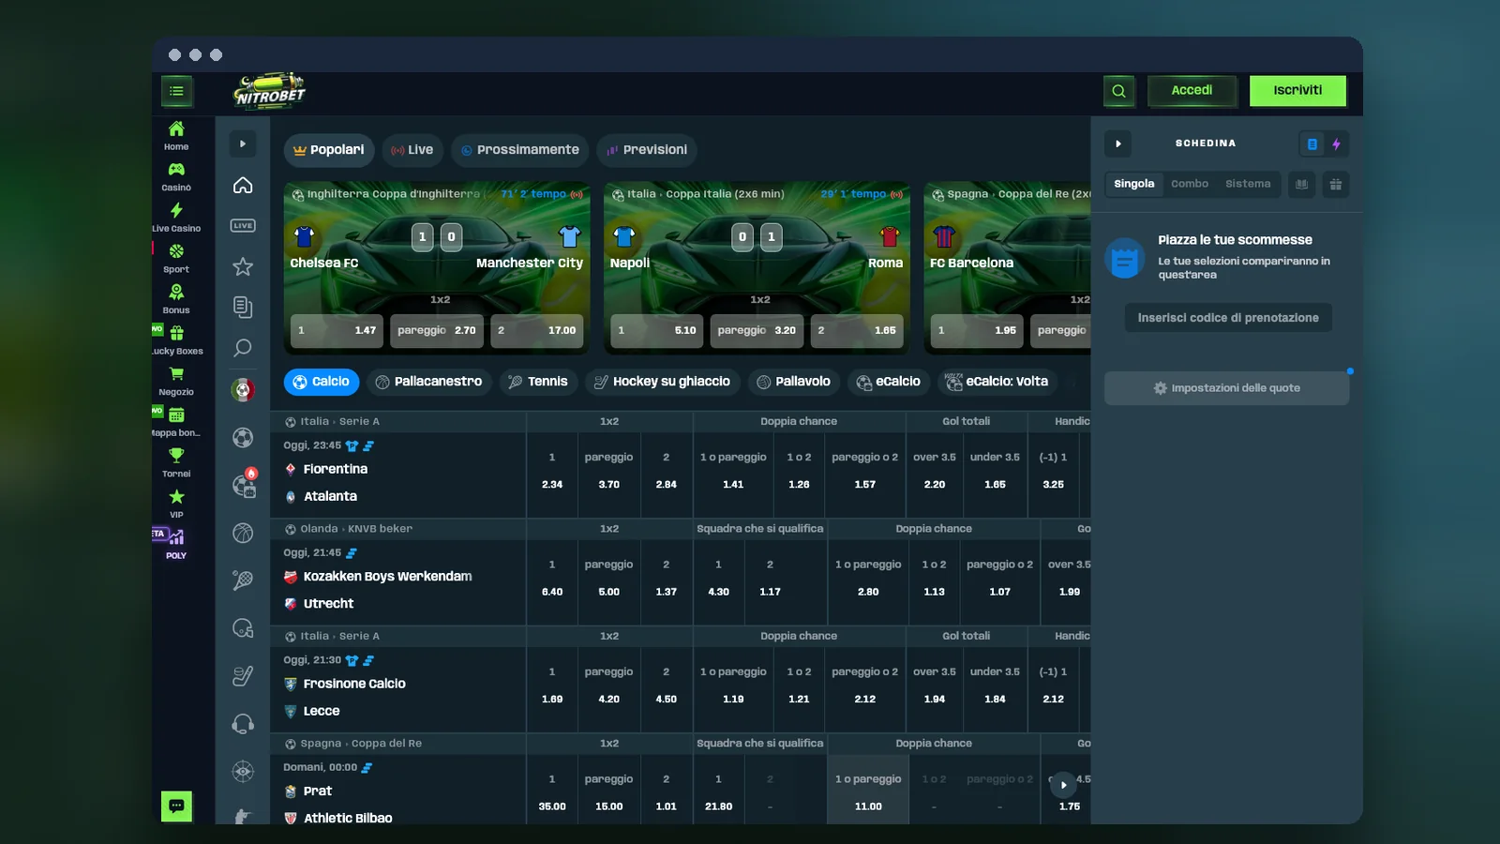This screenshot has height=844, width=1500.
Task: Bet on Chelsea FC win at 1.47
Action: 337,330
